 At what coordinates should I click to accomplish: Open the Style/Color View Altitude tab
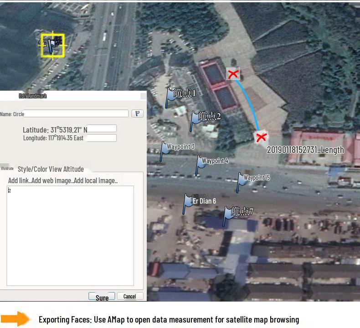click(x=51, y=169)
